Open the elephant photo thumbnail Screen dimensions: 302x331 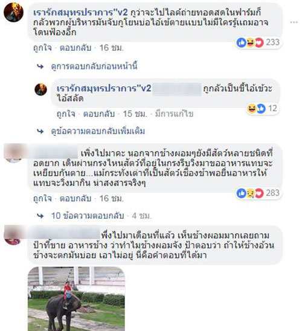76,299
